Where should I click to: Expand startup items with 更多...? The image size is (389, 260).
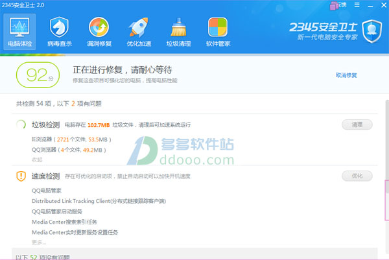pos(38,242)
